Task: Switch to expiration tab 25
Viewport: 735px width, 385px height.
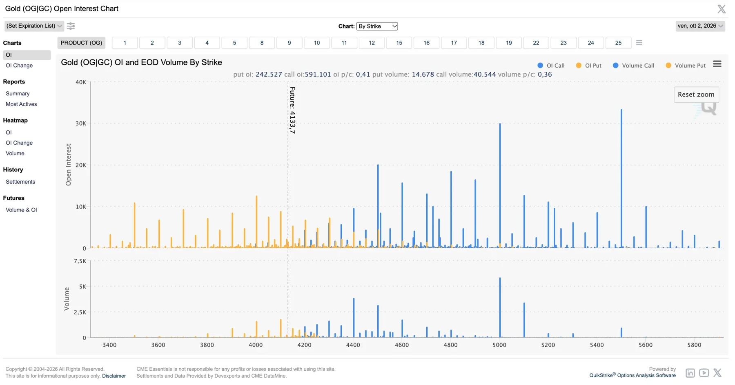Action: point(618,43)
